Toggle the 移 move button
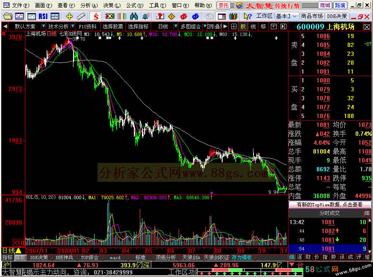The width and height of the screenshot is (373, 277). click(263, 27)
